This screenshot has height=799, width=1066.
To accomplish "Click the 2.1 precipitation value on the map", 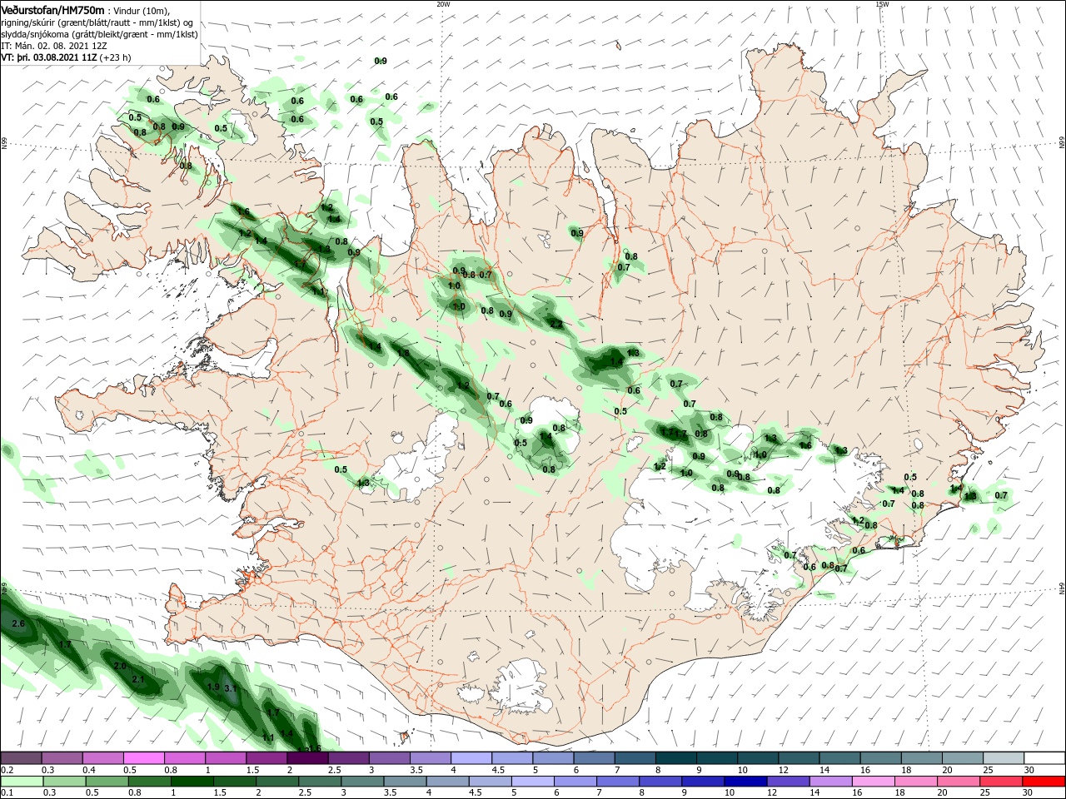I will 138,679.
